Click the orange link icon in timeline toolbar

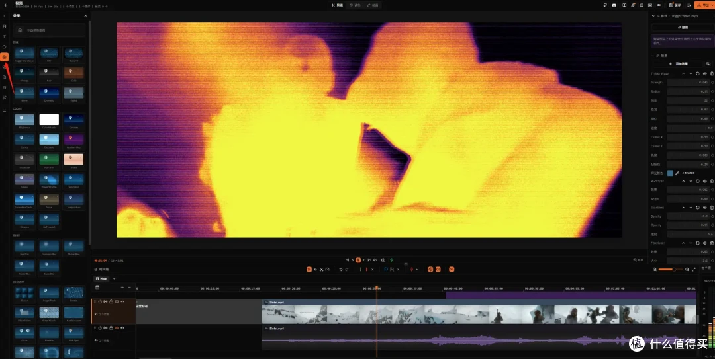[452, 269]
